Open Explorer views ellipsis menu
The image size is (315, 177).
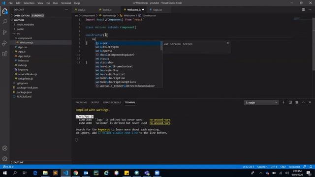click(x=66, y=10)
